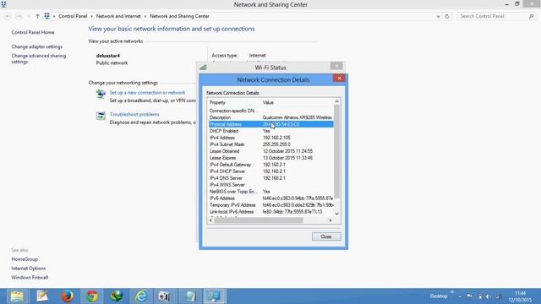The width and height of the screenshot is (541, 304).
Task: Click the light blue window taskbar icon
Action: [189, 296]
